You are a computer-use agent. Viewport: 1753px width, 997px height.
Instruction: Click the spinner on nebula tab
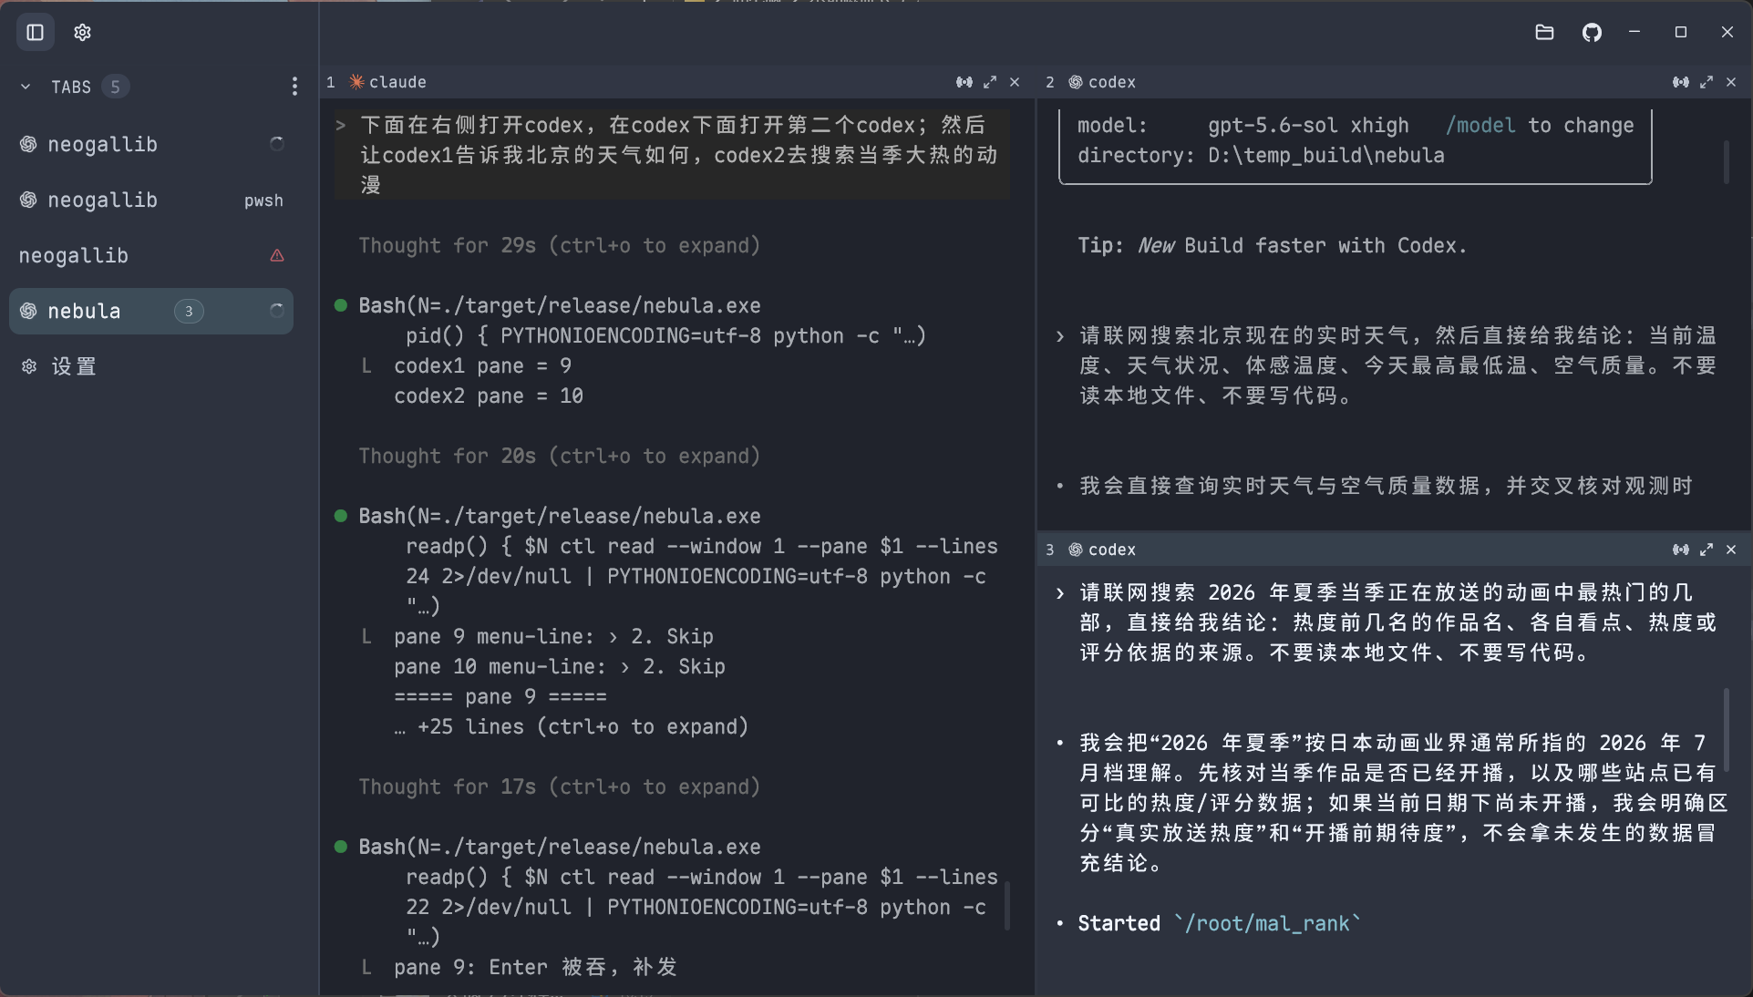pos(277,311)
